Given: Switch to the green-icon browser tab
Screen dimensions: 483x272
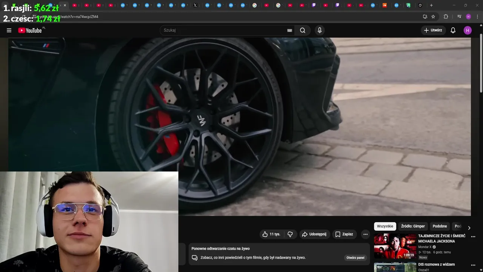Looking at the screenshot, I should pyautogui.click(x=408, y=5).
